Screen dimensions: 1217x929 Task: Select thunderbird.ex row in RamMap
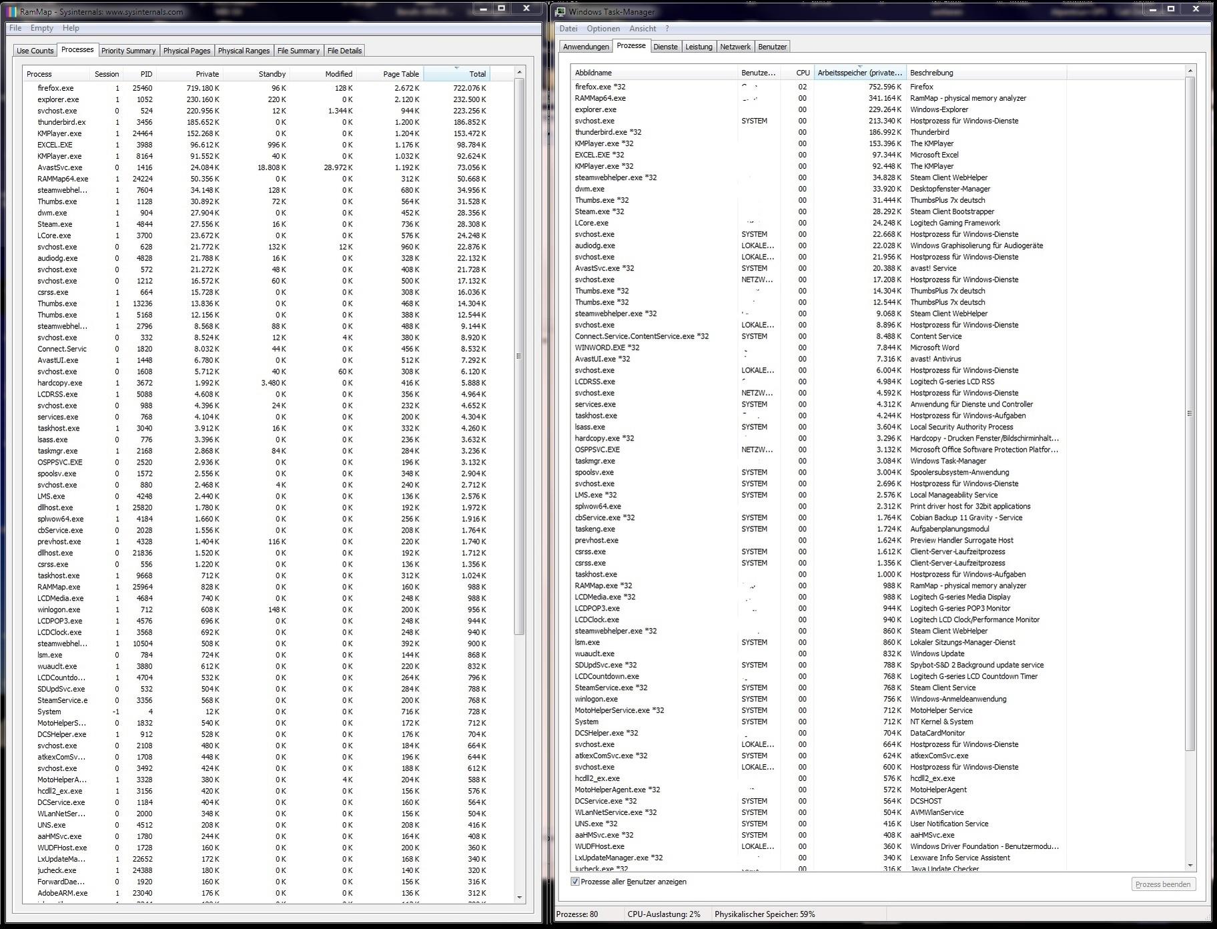tap(256, 122)
